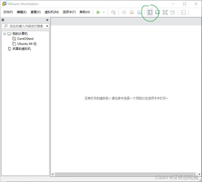Select the Ubuntu 64 位 virtual machine

click(x=27, y=44)
